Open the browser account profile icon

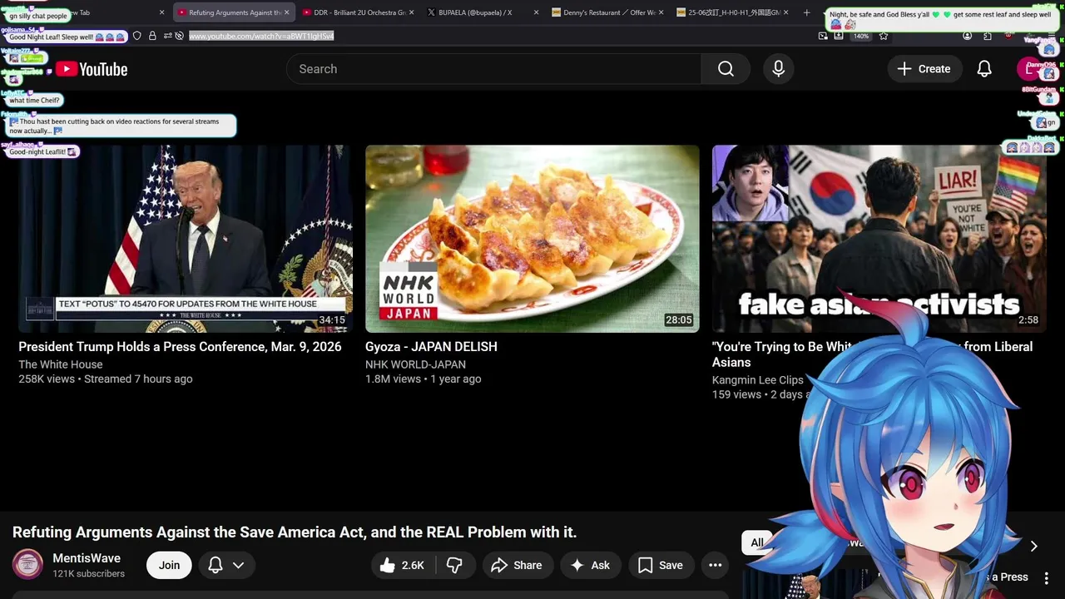click(967, 36)
